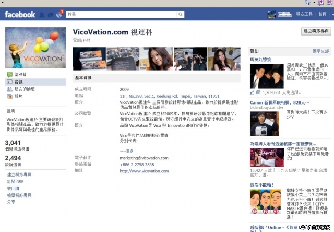Click the 建立粉絲專頁 button at top right
The height and width of the screenshot is (232, 334).
[316, 31]
